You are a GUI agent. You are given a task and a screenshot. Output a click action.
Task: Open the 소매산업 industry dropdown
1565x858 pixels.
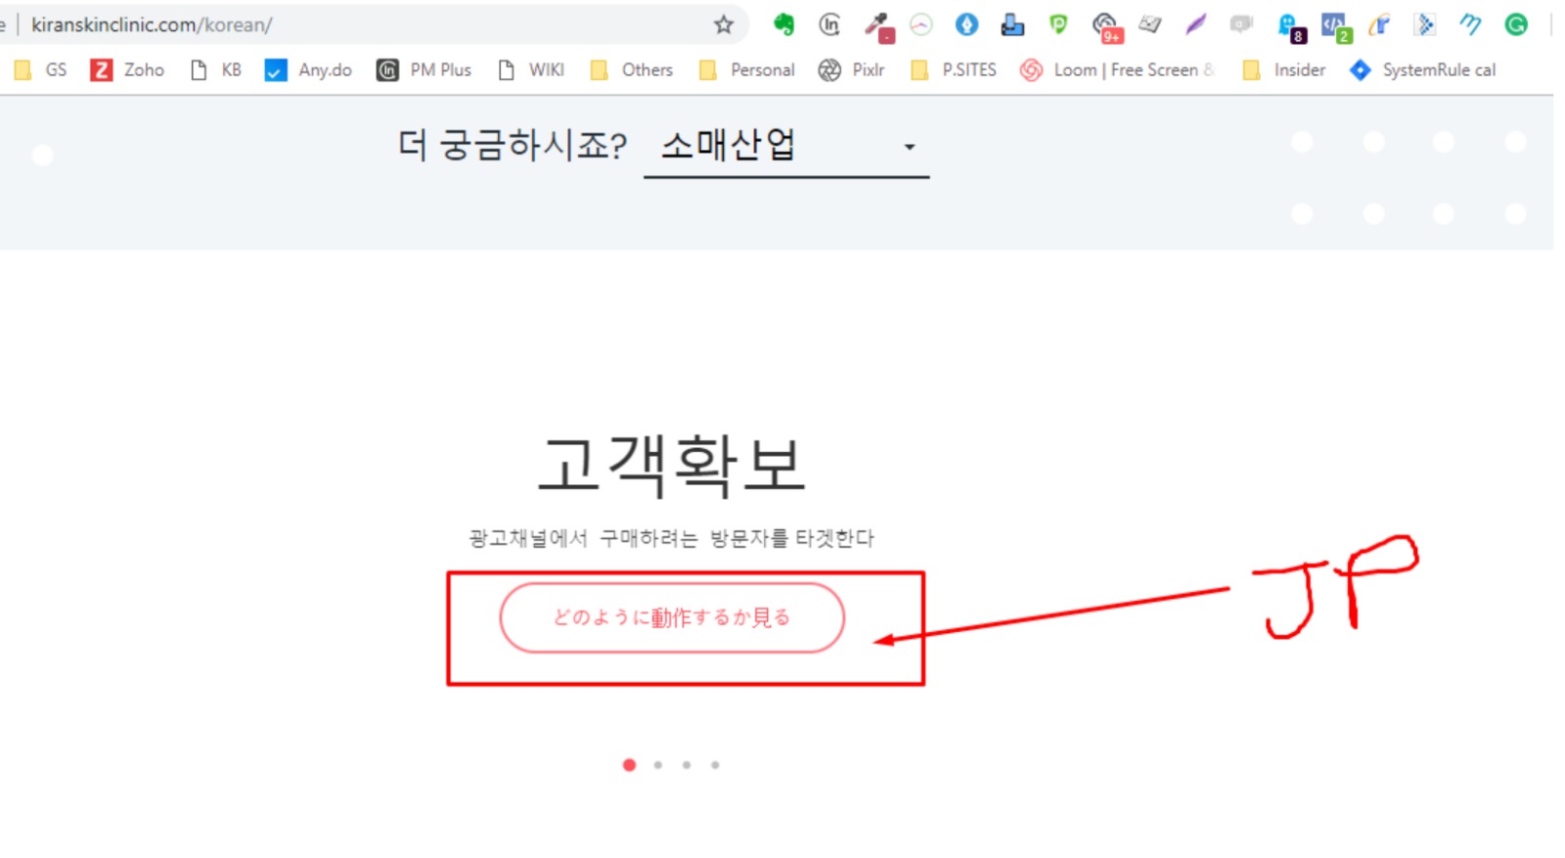pyautogui.click(x=785, y=147)
